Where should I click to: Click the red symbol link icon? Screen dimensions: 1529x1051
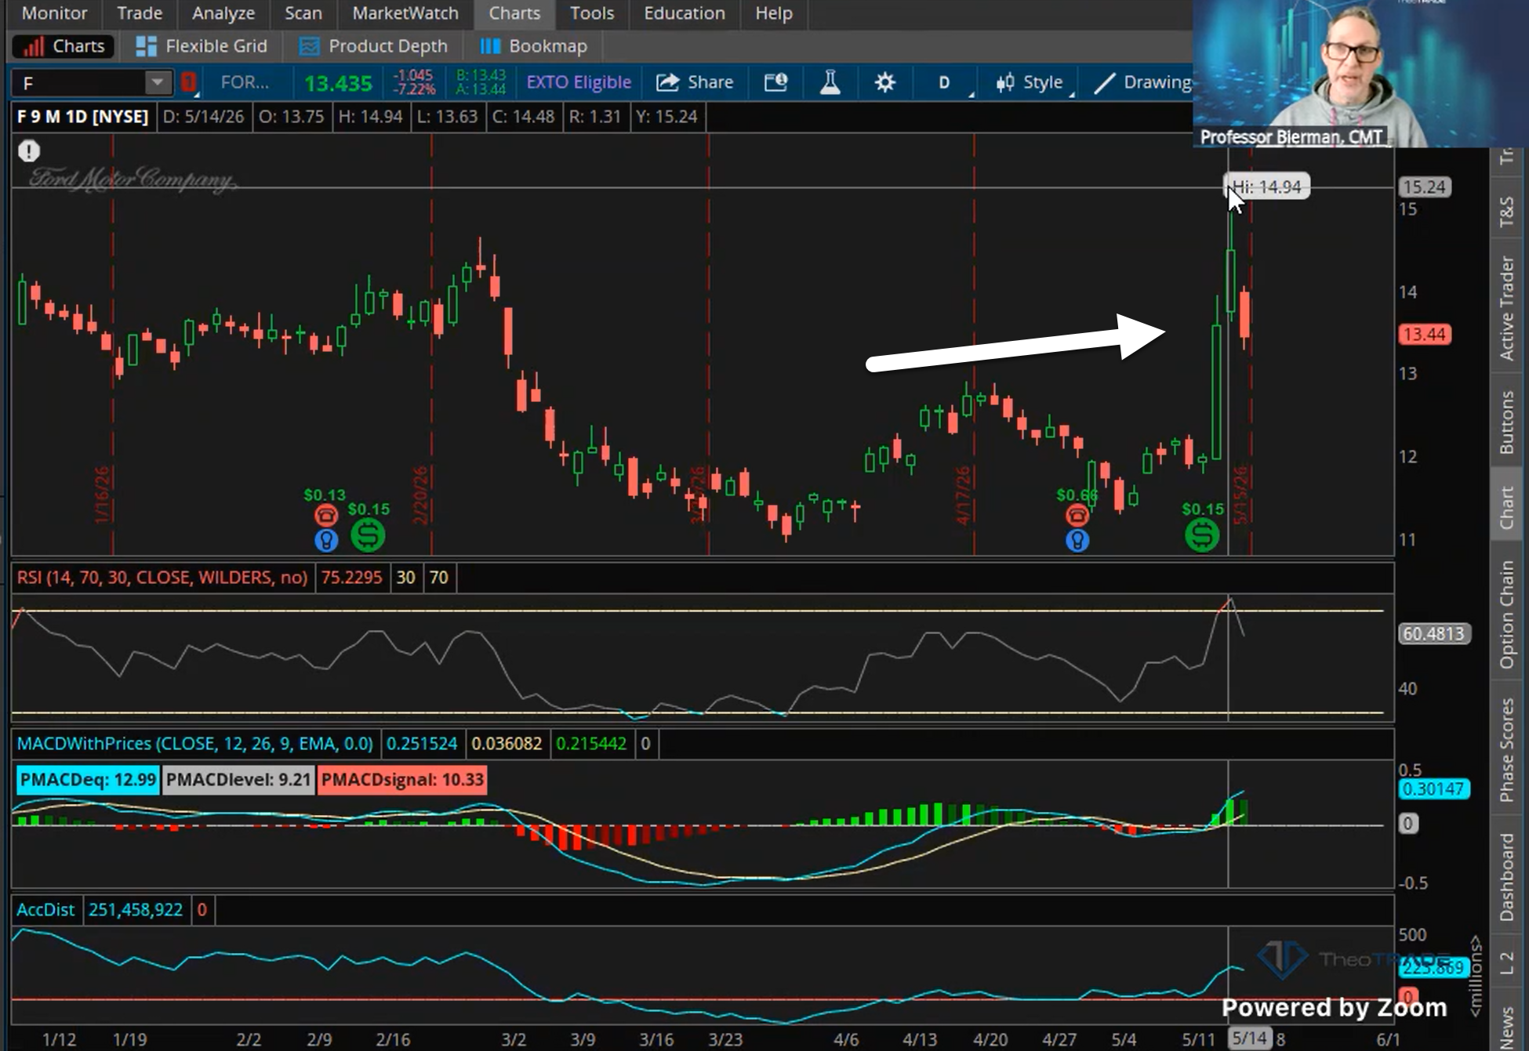188,82
